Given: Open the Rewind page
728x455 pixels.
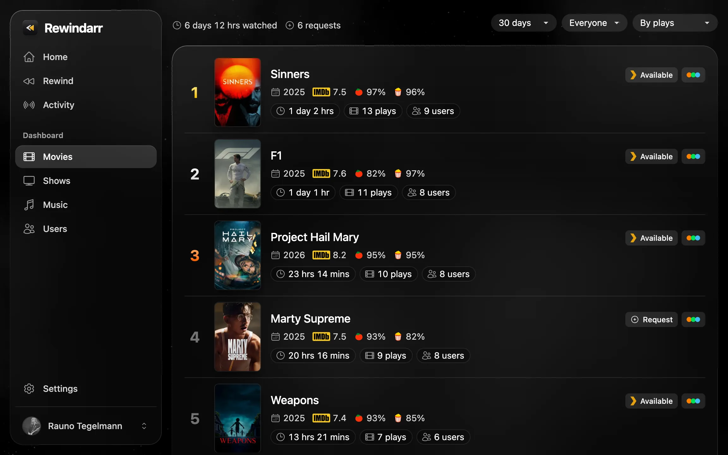Looking at the screenshot, I should click(x=86, y=81).
